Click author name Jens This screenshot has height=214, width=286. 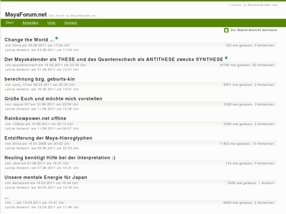click(x=16, y=163)
